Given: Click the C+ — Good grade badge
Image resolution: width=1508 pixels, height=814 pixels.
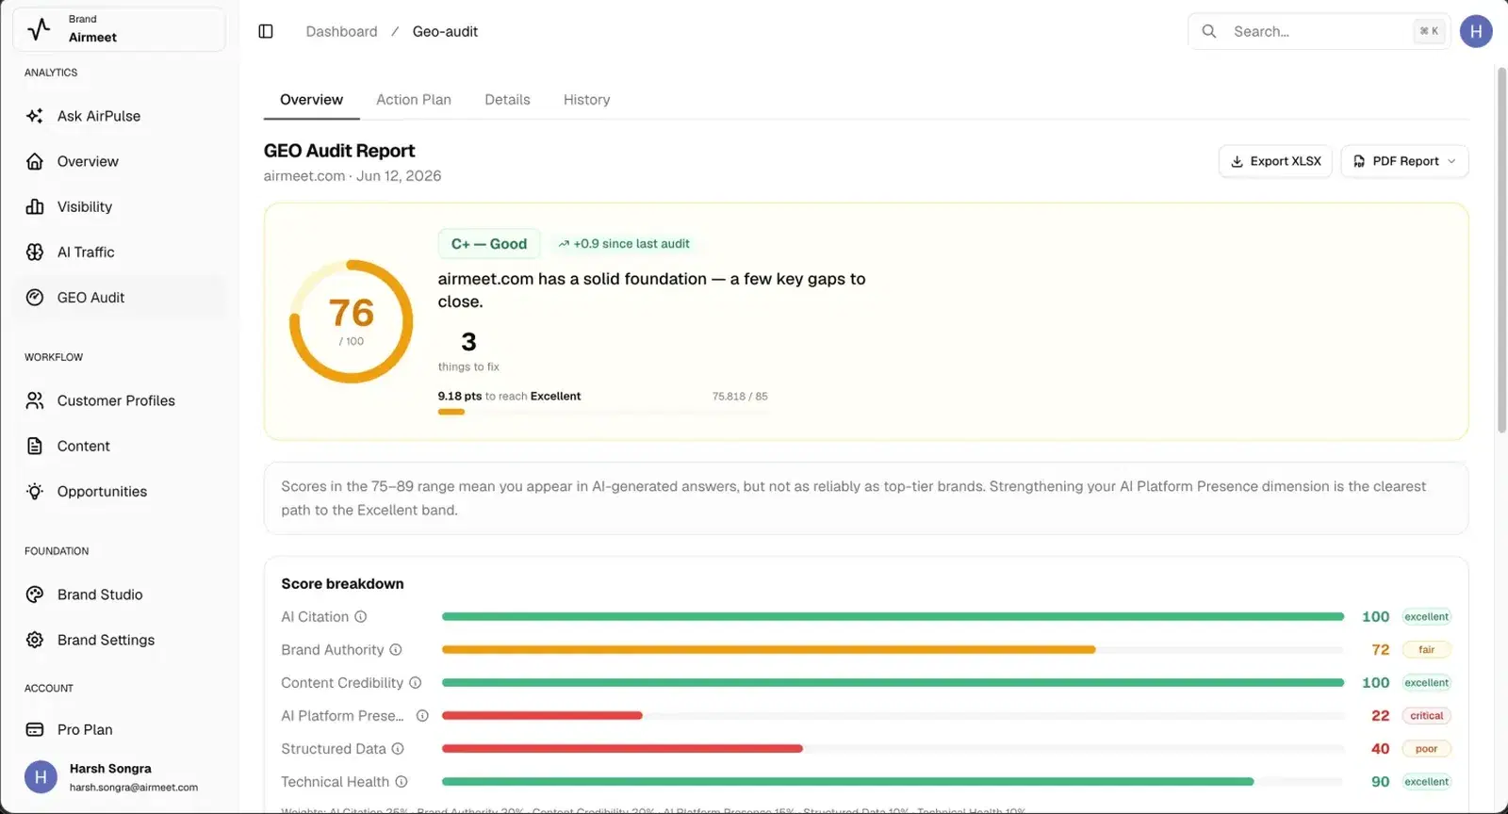Looking at the screenshot, I should (x=489, y=244).
